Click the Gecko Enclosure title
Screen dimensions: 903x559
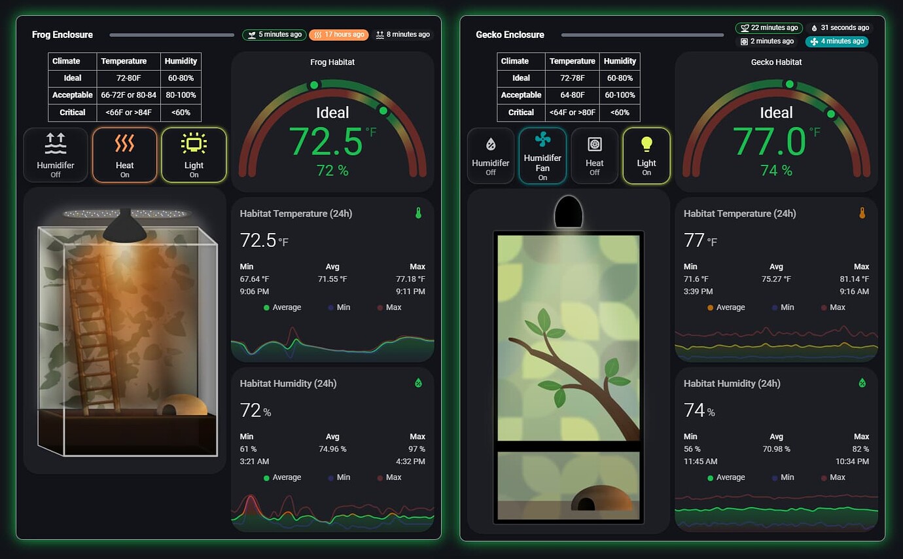tap(510, 35)
